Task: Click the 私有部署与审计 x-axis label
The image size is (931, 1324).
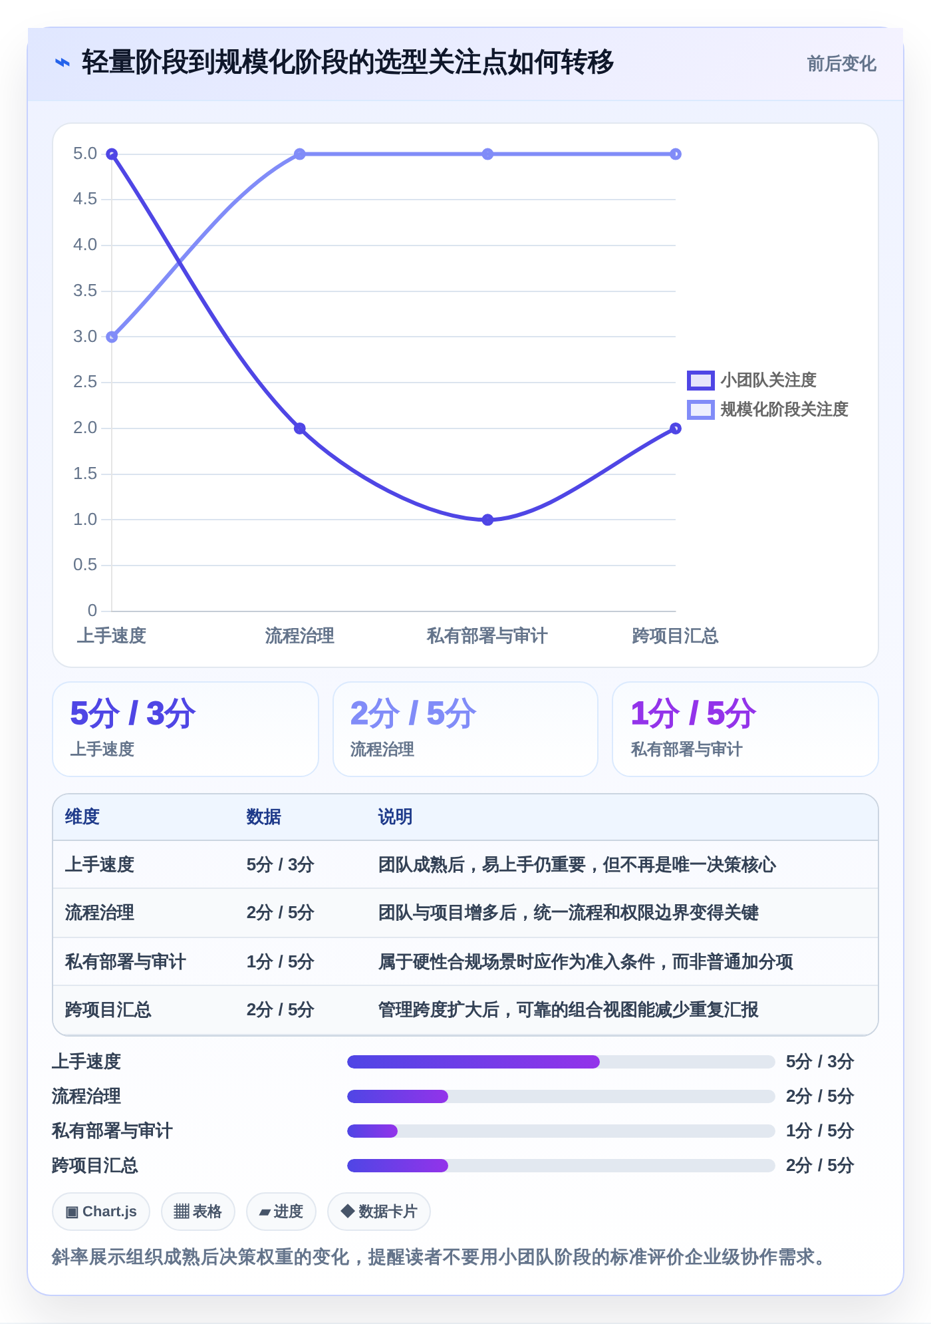Action: pyautogui.click(x=487, y=636)
